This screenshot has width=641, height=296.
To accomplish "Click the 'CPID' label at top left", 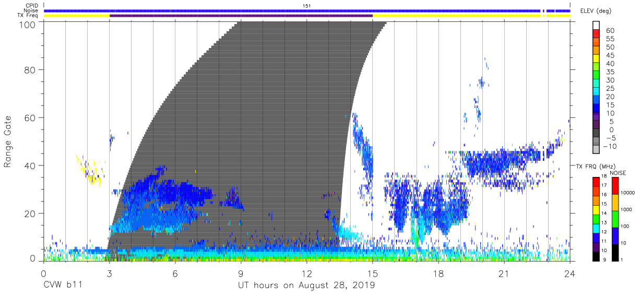I will click(32, 6).
